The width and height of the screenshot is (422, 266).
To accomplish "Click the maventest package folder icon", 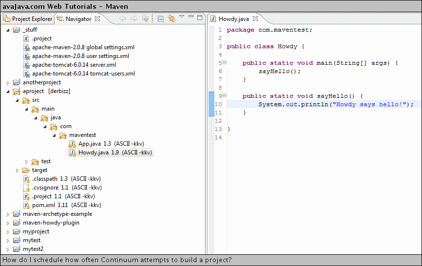I will (63, 135).
